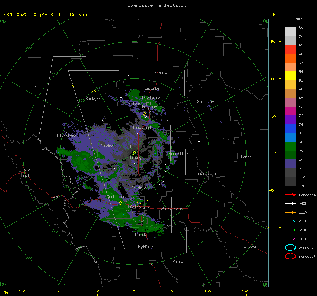Click the yellow diamond marker below Cochrane
317x296 pixels.
pyautogui.click(x=120, y=203)
